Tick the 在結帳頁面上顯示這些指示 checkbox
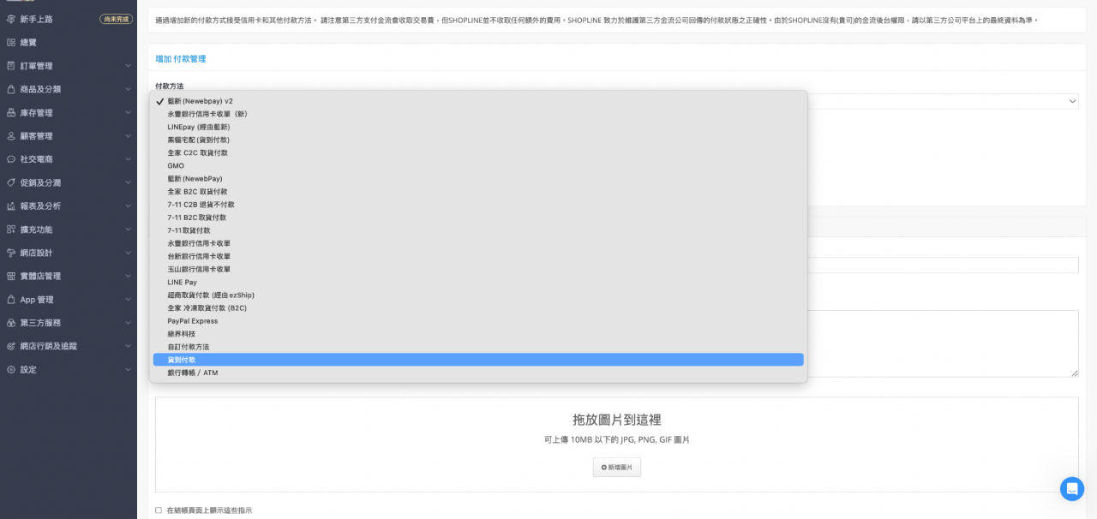 pos(159,510)
